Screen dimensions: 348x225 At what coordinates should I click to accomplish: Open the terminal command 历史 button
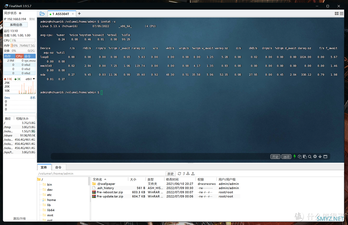click(275, 157)
